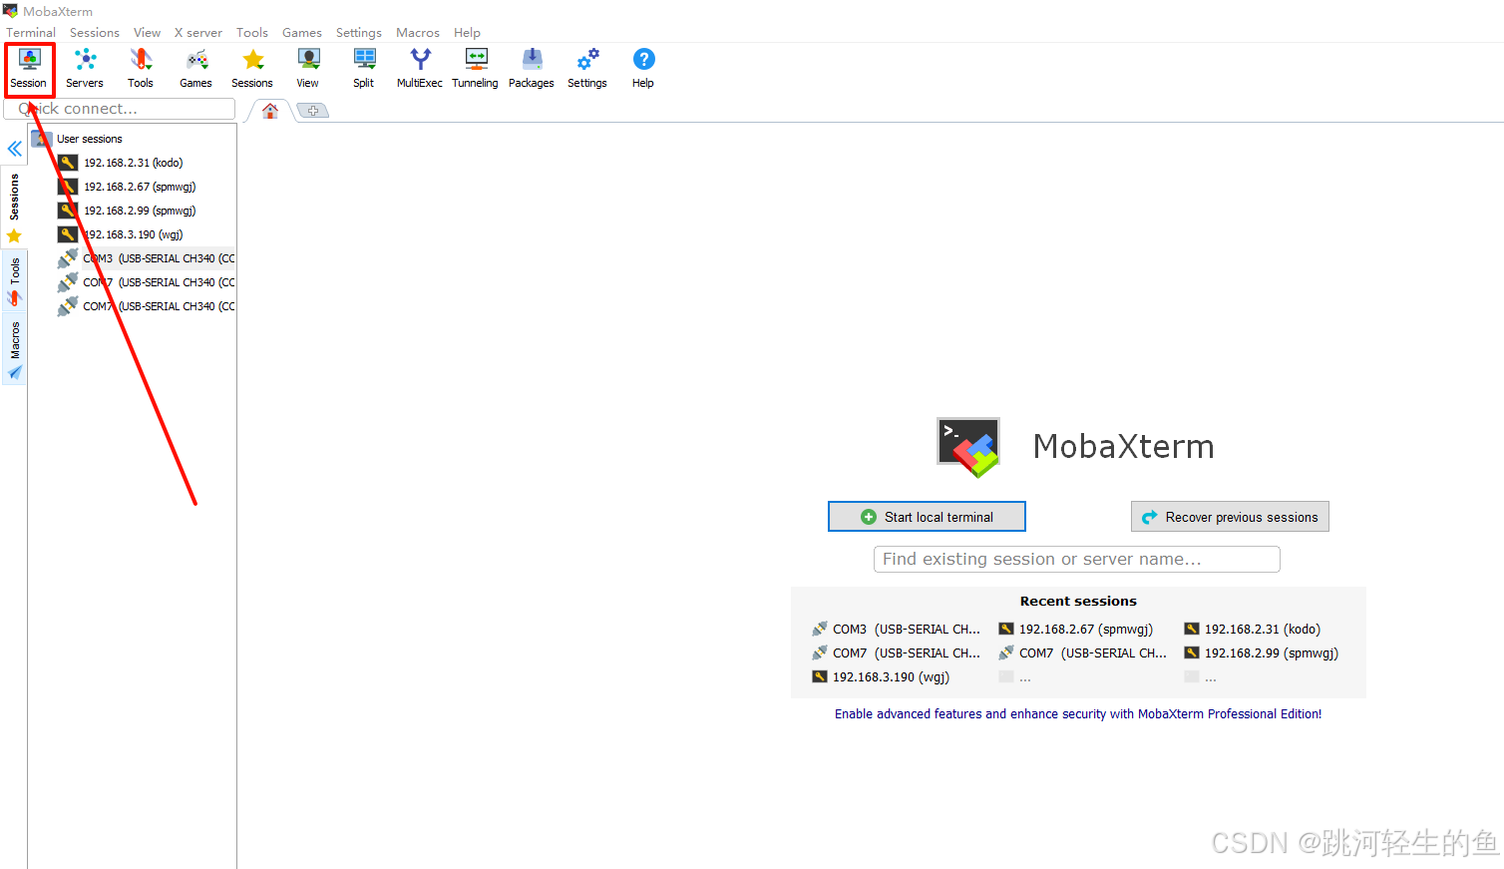Open recent session 192.168.2.67 (spmwgj)

(x=1076, y=629)
